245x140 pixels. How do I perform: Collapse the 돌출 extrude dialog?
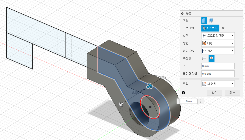tap(182, 14)
